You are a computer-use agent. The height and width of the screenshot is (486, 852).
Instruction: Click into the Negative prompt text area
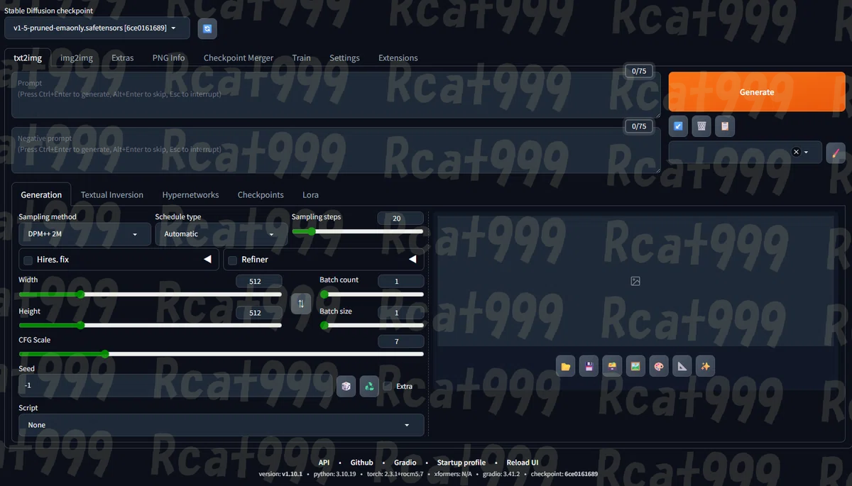336,150
